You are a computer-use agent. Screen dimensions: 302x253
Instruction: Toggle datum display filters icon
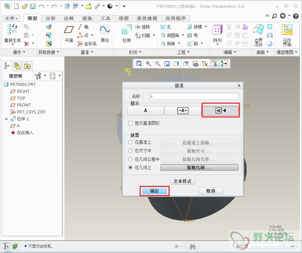205,64
